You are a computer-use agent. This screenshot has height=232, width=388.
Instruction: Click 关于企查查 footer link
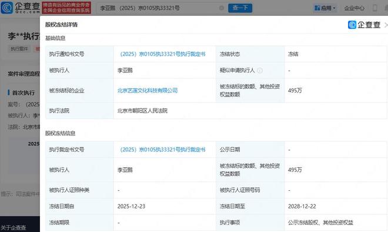(x=13, y=227)
